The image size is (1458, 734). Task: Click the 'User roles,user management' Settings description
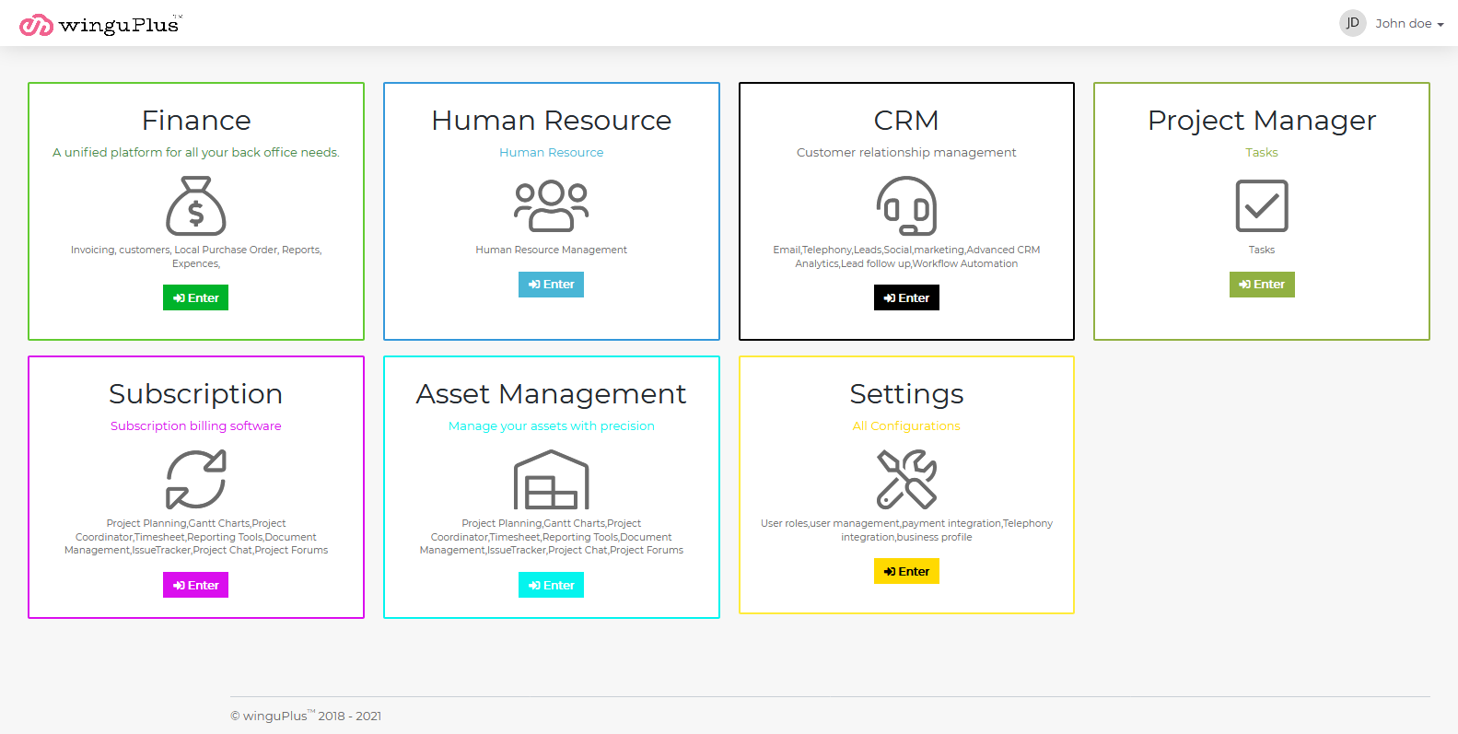pyautogui.click(x=906, y=530)
